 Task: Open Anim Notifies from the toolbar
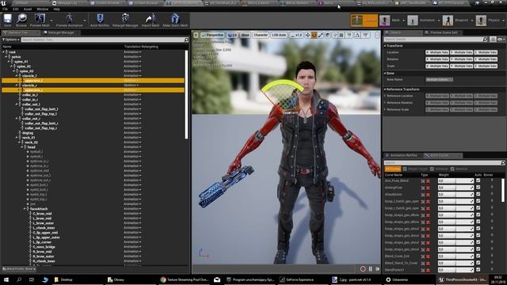[x=100, y=20]
